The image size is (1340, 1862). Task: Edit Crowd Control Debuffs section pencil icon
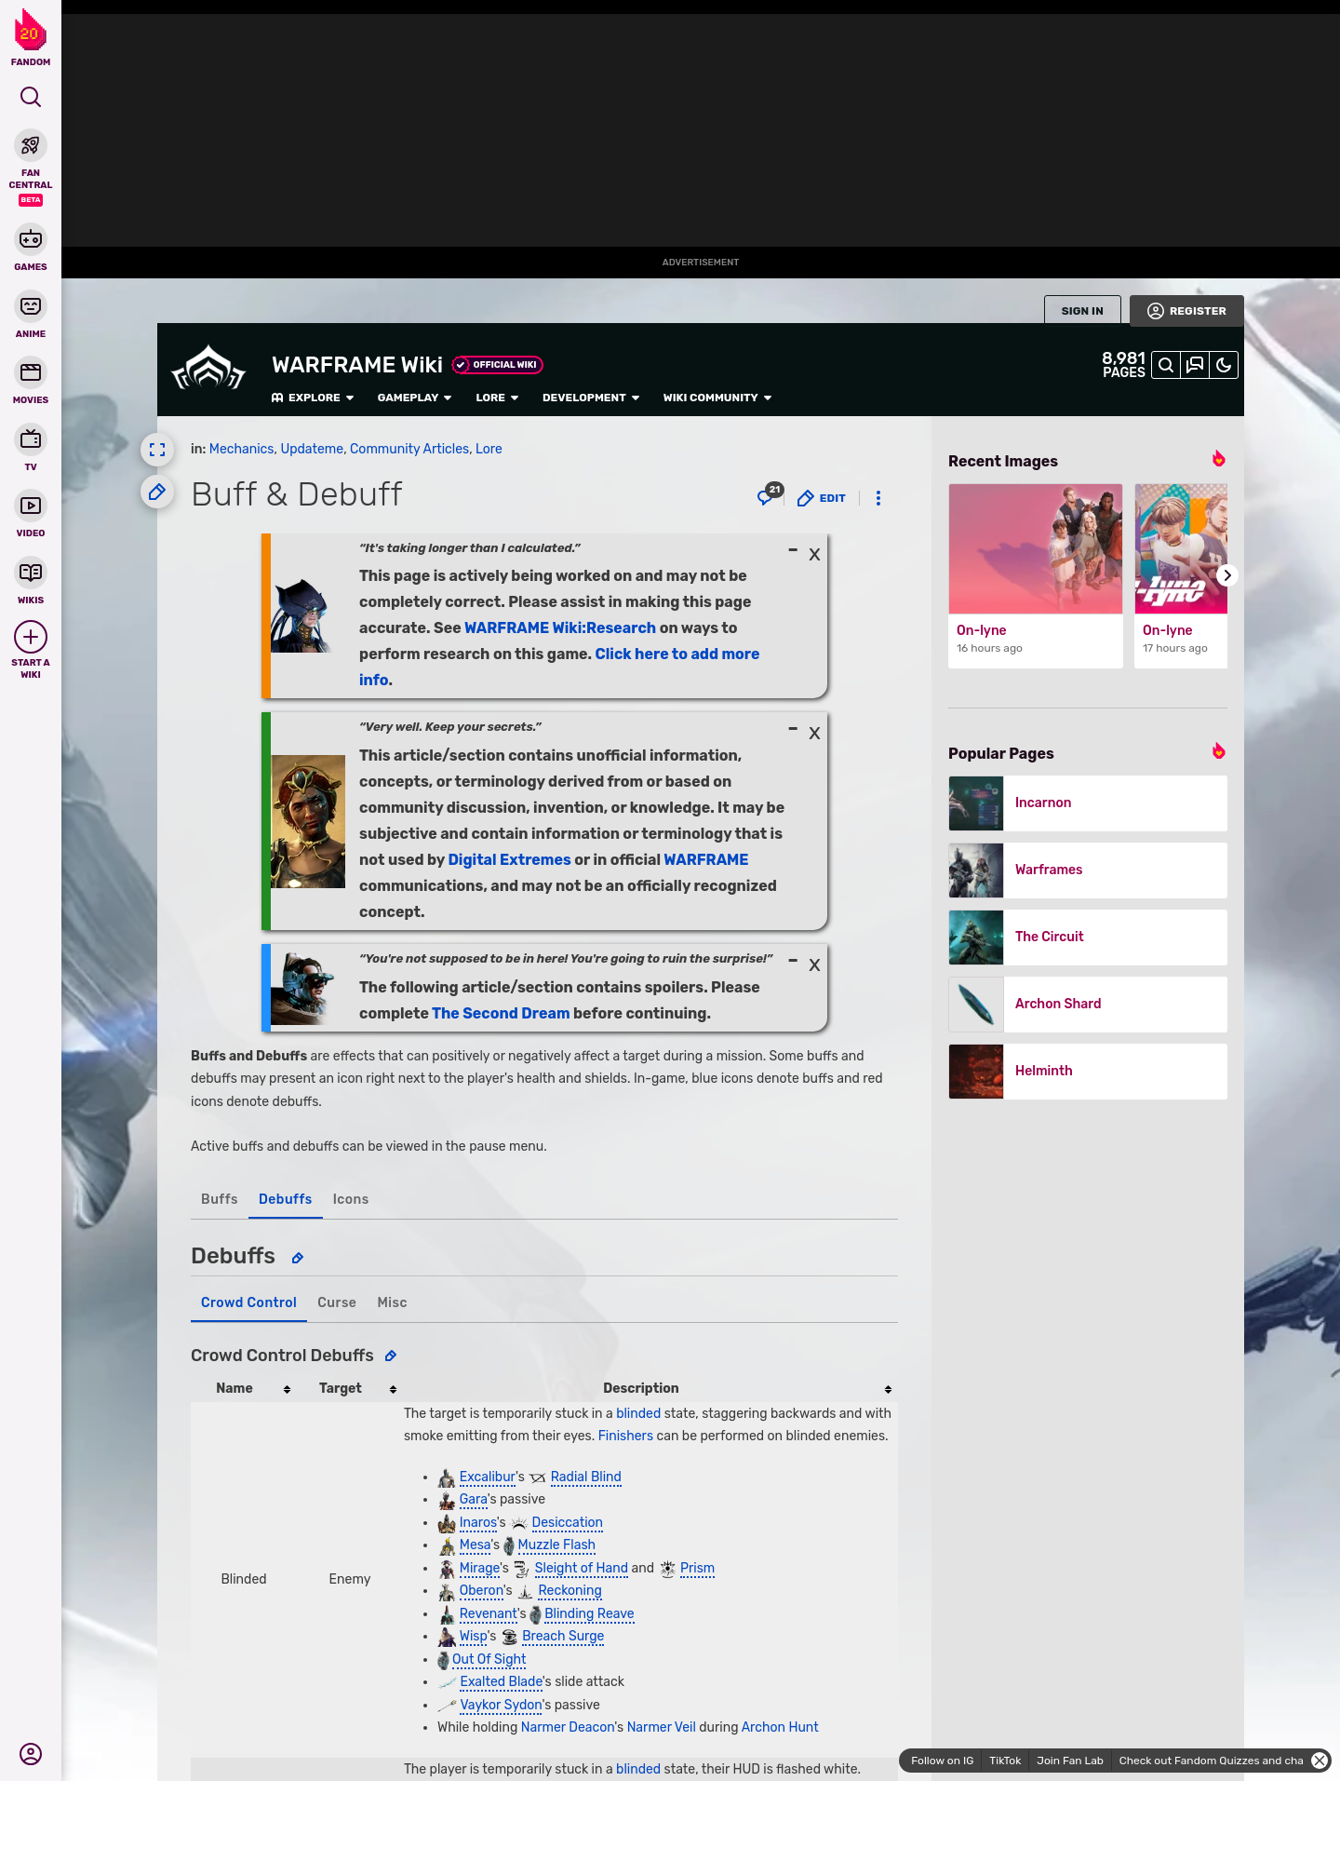391,1356
